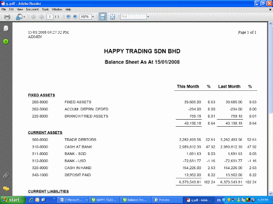The height and width of the screenshot is (204, 273).
Task: Toggle the fit page view button
Action: tap(112, 17)
